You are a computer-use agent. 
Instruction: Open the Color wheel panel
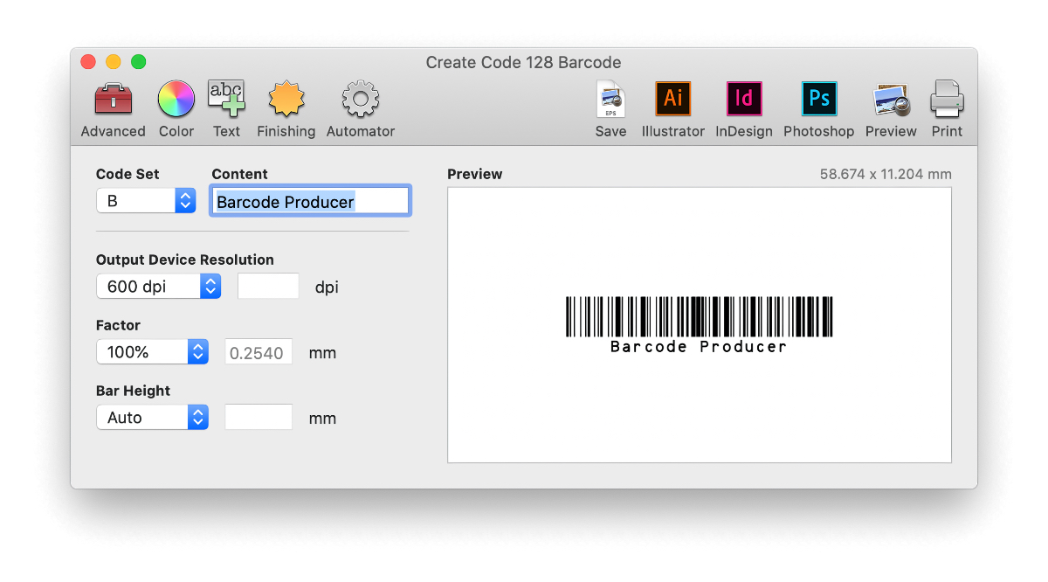coord(176,99)
